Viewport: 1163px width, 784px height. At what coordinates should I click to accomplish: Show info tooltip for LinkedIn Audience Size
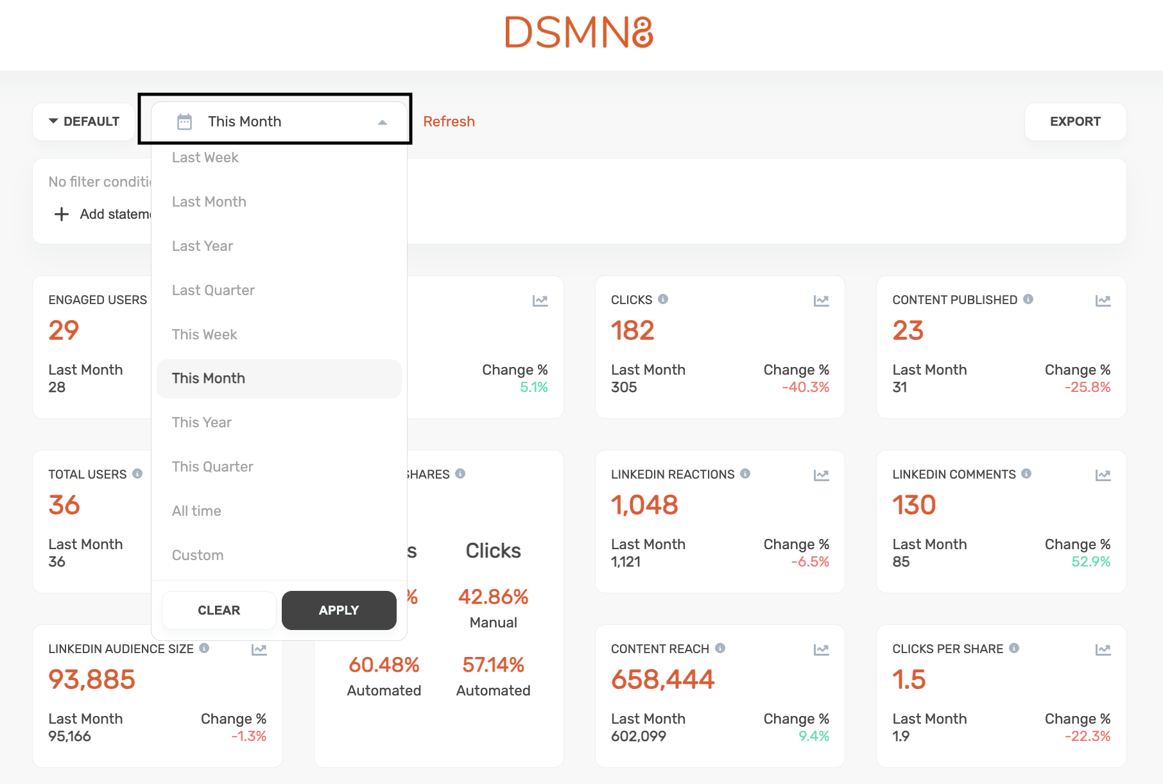pyautogui.click(x=204, y=648)
